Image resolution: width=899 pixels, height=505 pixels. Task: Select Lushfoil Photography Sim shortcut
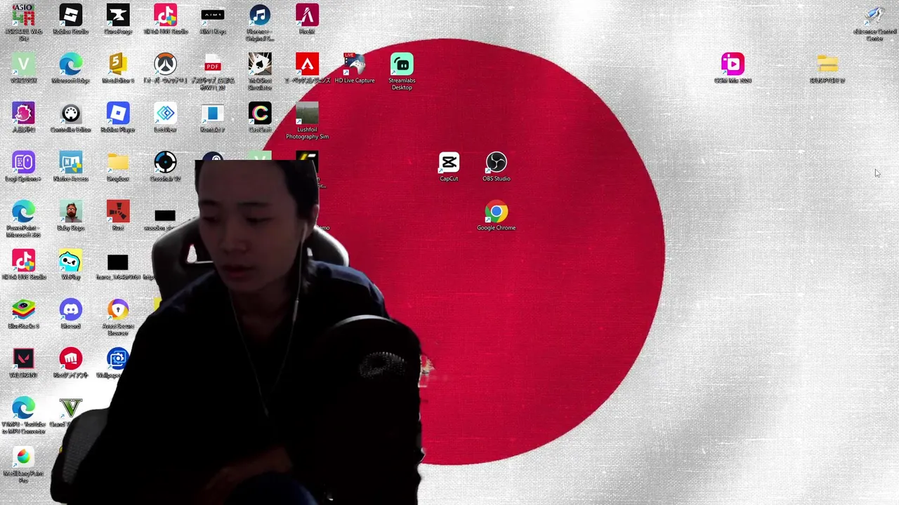[307, 121]
